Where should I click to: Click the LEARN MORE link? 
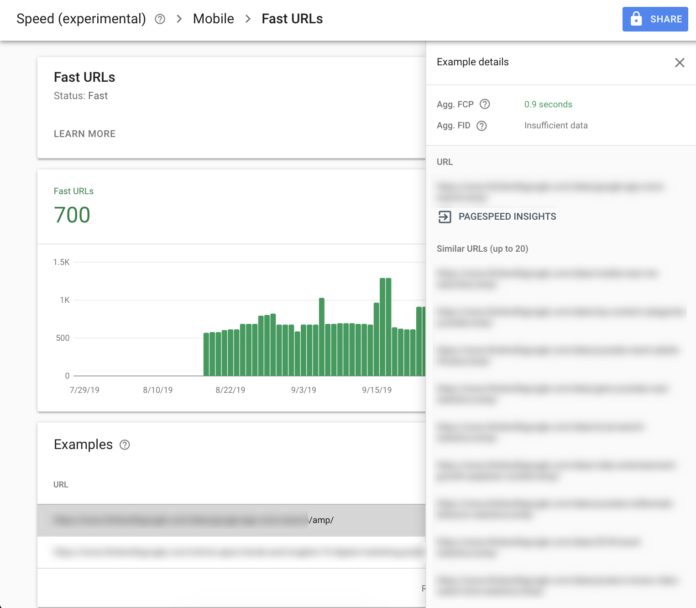(84, 134)
